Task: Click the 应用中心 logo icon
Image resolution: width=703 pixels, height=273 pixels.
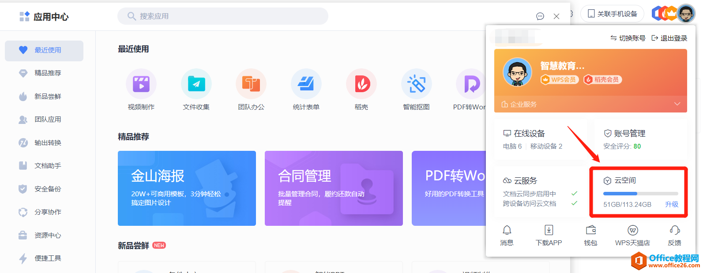Action: click(24, 17)
